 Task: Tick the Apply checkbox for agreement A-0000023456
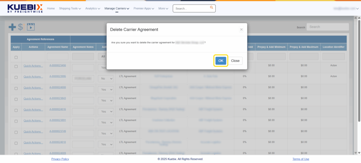click(16, 67)
